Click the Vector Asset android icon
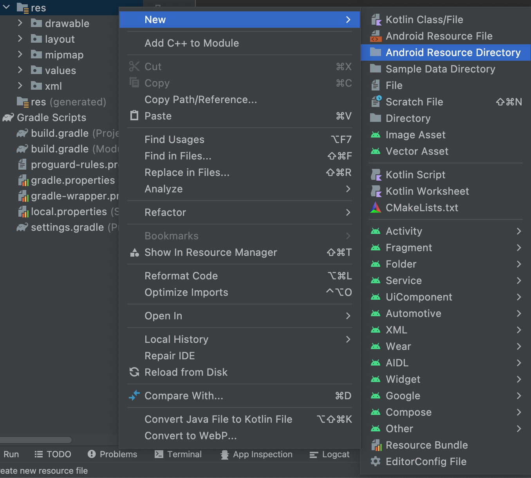This screenshot has width=531, height=478. point(376,151)
